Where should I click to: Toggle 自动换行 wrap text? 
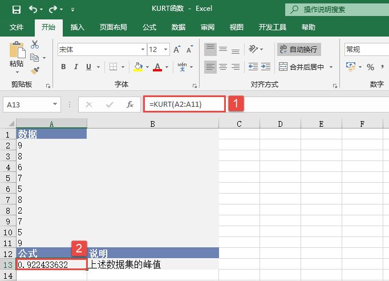coord(299,50)
